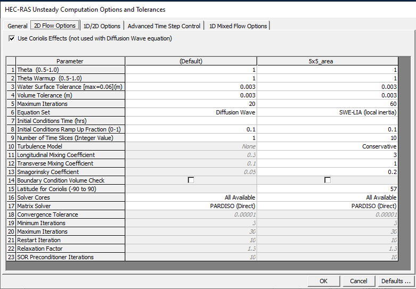Edit Number of Time Slices Default value
This screenshot has width=416, height=289.
pyautogui.click(x=191, y=138)
